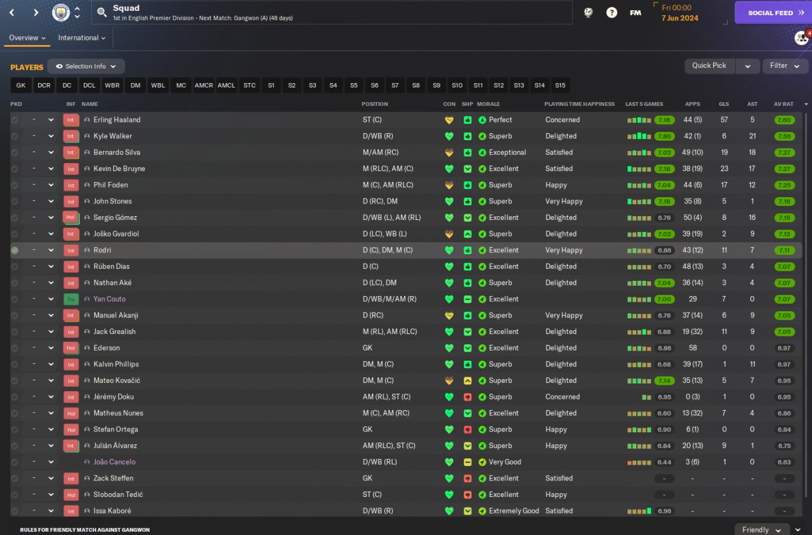Step through clubs with the badge arrows
This screenshot has width=812, height=535.
pos(77,13)
